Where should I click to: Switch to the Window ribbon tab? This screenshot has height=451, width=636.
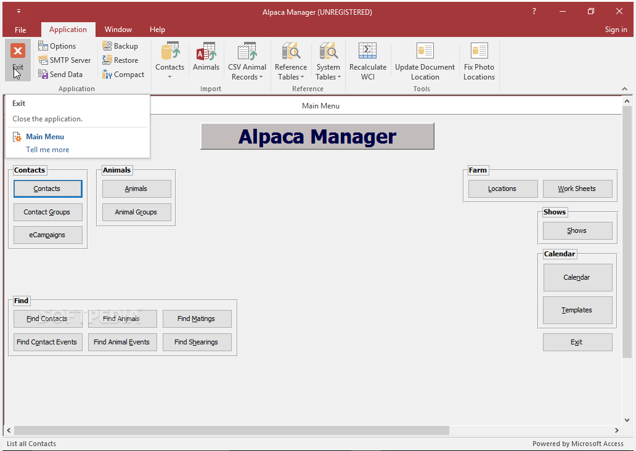(118, 29)
